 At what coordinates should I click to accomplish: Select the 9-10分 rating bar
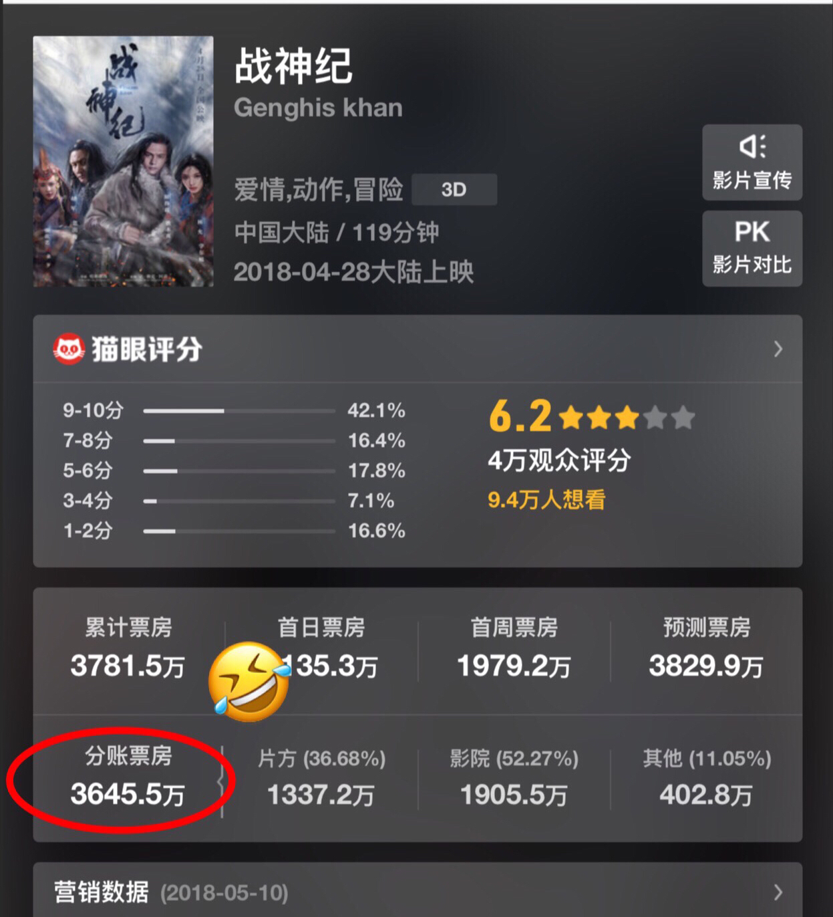[x=239, y=410]
